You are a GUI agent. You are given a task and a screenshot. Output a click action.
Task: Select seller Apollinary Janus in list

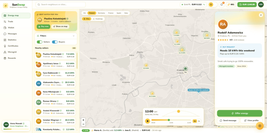(x=55, y=65)
